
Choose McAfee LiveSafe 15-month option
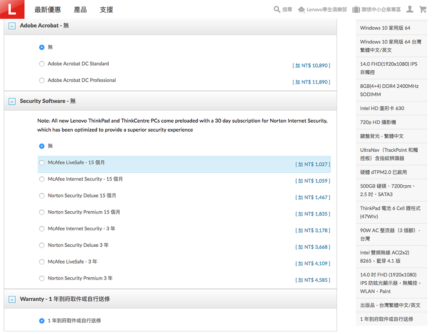(x=42, y=163)
